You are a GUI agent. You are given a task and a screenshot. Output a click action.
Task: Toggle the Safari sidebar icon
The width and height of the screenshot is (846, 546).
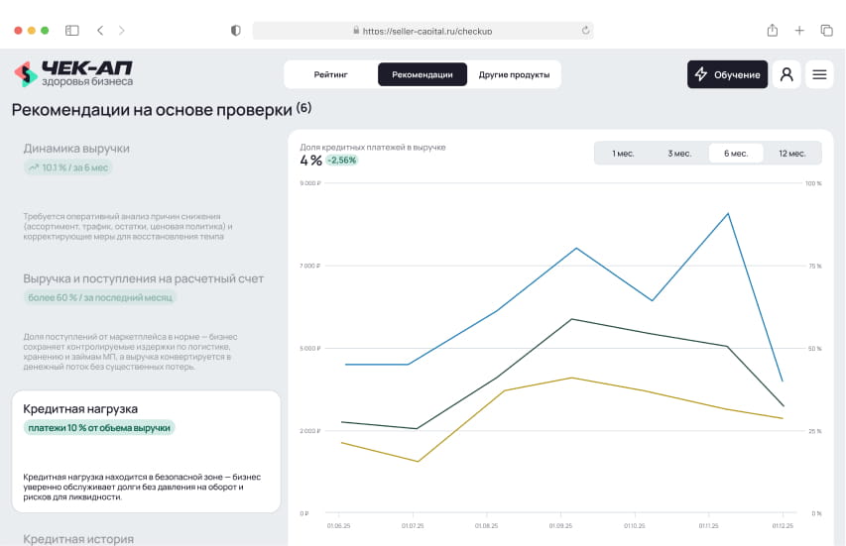pyautogui.click(x=72, y=31)
